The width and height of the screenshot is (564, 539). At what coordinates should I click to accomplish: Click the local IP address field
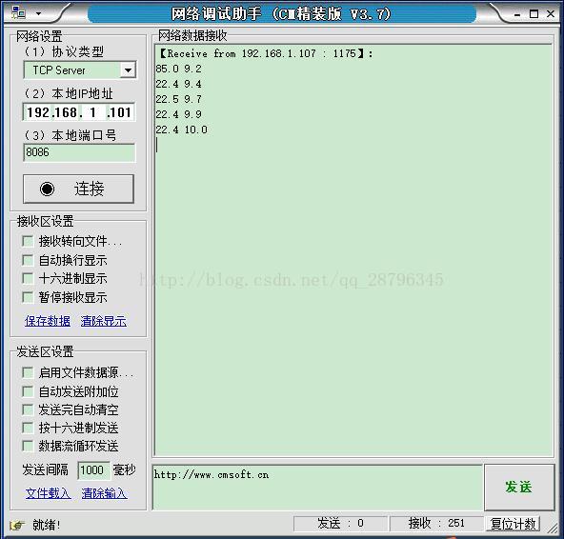79,112
